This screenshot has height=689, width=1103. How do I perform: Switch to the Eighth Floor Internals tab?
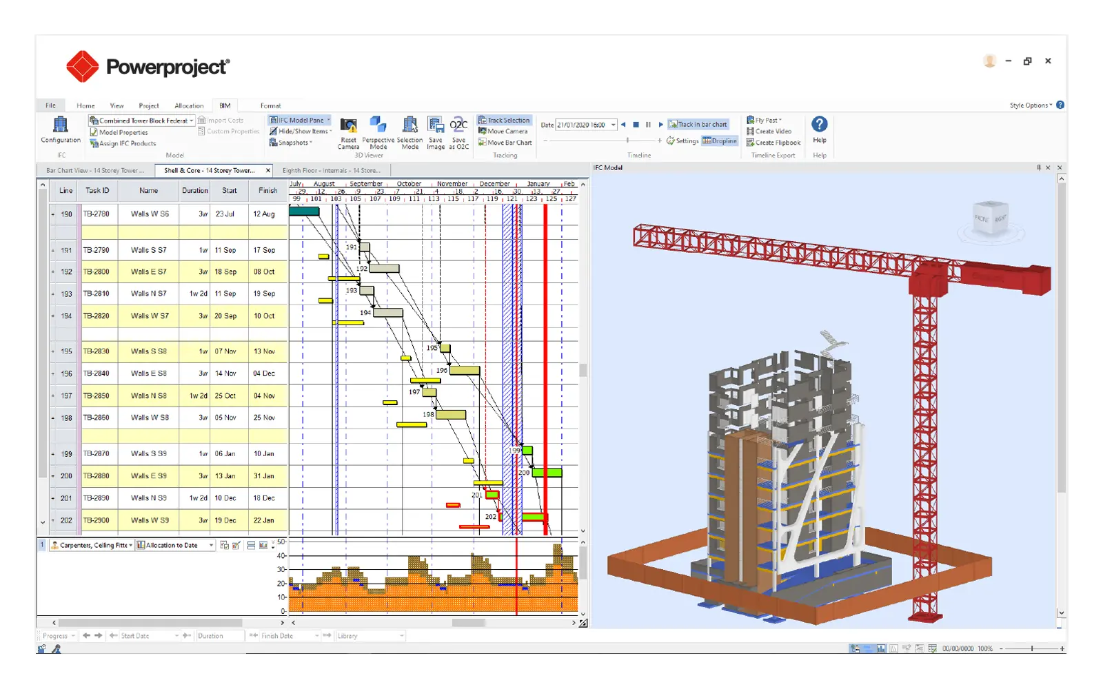click(331, 170)
